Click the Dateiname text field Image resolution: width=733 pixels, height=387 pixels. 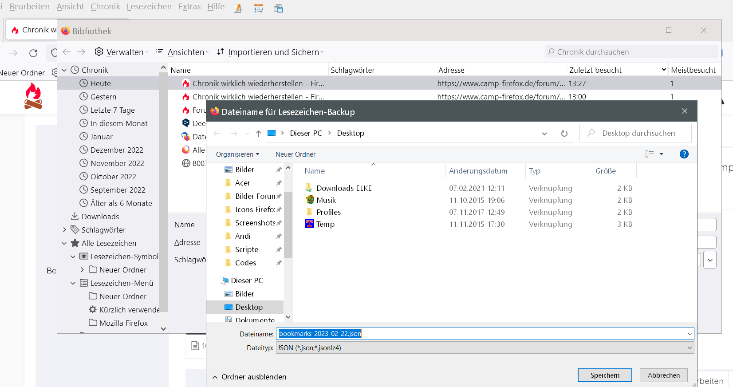click(x=479, y=334)
